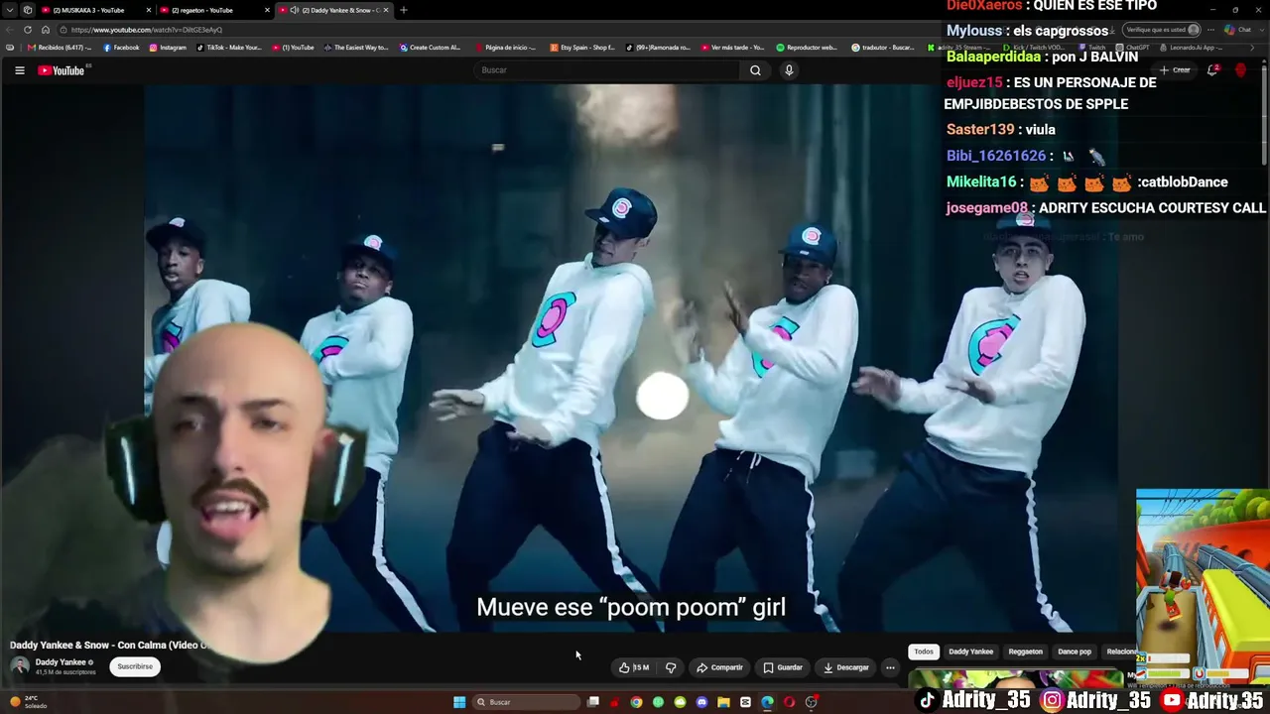Open Chrome from the taskbar
Viewport: 1270px width, 714px height.
(x=636, y=702)
